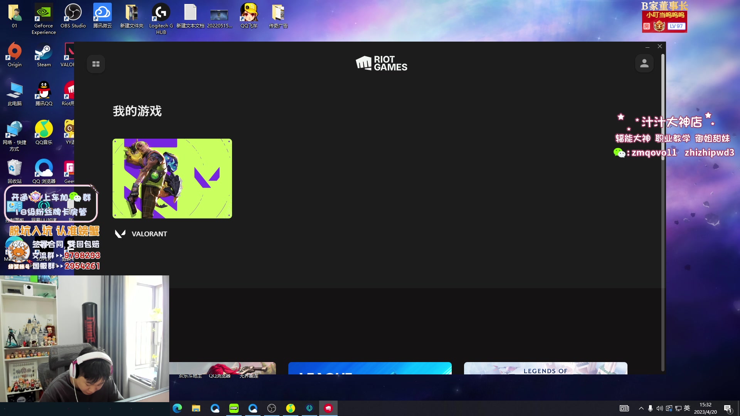Image resolution: width=740 pixels, height=416 pixels.
Task: Open the blue League banner card
Action: tap(370, 368)
